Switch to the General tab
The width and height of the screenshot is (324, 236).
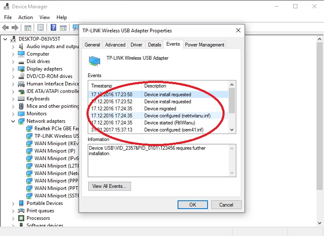tap(92, 45)
